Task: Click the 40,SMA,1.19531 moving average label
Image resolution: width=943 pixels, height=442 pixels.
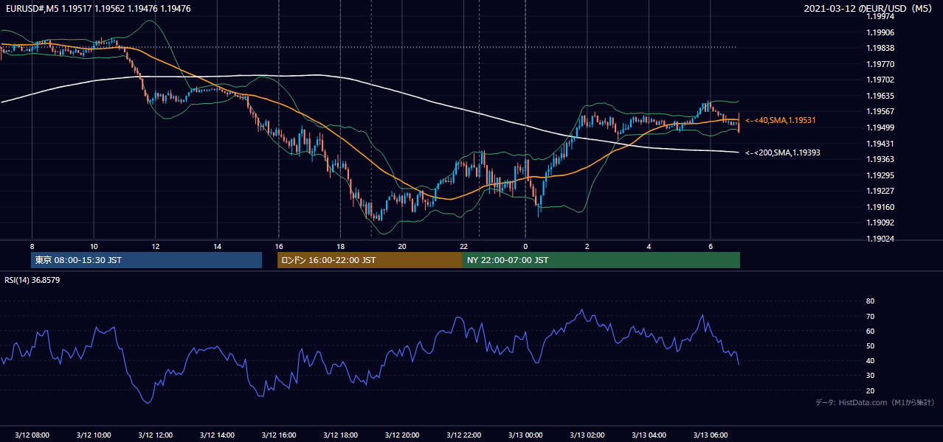Action: (781, 120)
